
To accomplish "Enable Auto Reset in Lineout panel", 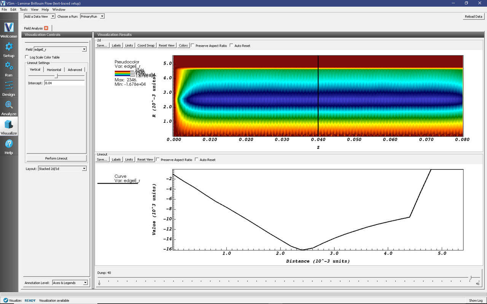I will [197, 160].
